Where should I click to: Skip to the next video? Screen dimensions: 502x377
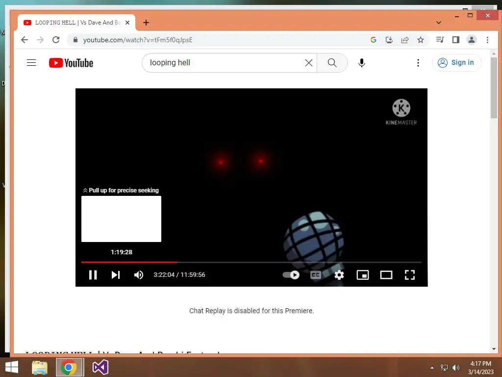coord(116,275)
